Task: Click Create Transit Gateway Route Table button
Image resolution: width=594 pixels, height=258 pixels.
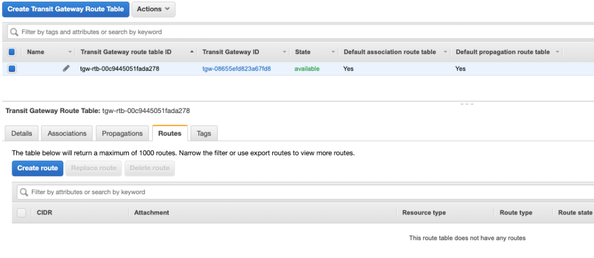Action: [x=65, y=9]
